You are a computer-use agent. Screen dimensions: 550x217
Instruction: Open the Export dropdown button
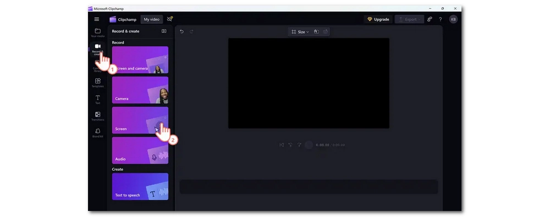(x=409, y=19)
